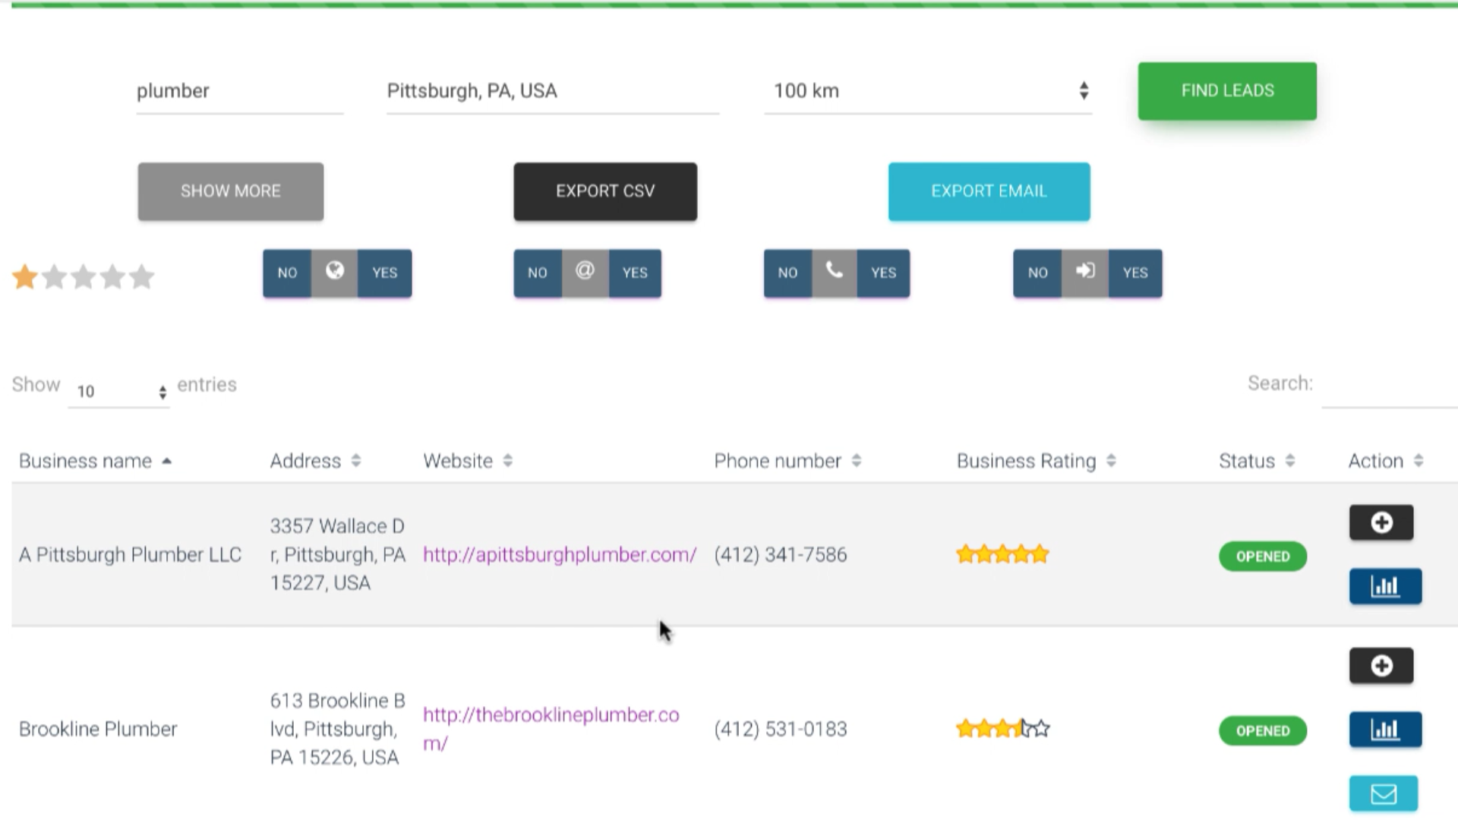
Task: Click the Pittsburgh, PA, USA location field
Action: point(553,91)
